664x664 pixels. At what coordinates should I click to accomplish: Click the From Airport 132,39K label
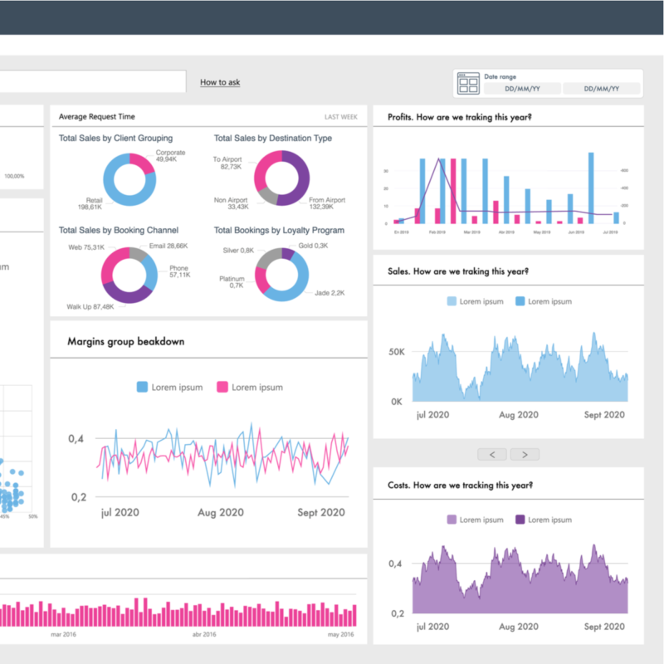(x=327, y=203)
